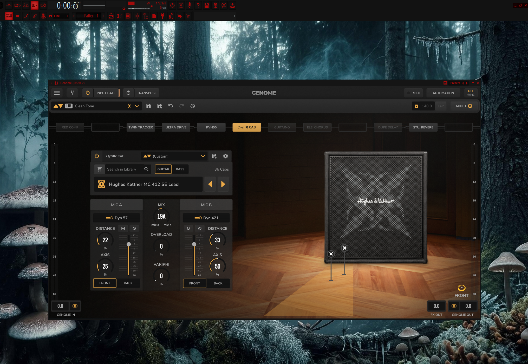Mute Mic A with the M button
This screenshot has height=364, width=528.
click(x=123, y=229)
